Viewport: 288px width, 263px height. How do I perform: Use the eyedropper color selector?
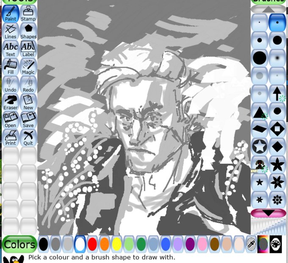tap(251, 244)
